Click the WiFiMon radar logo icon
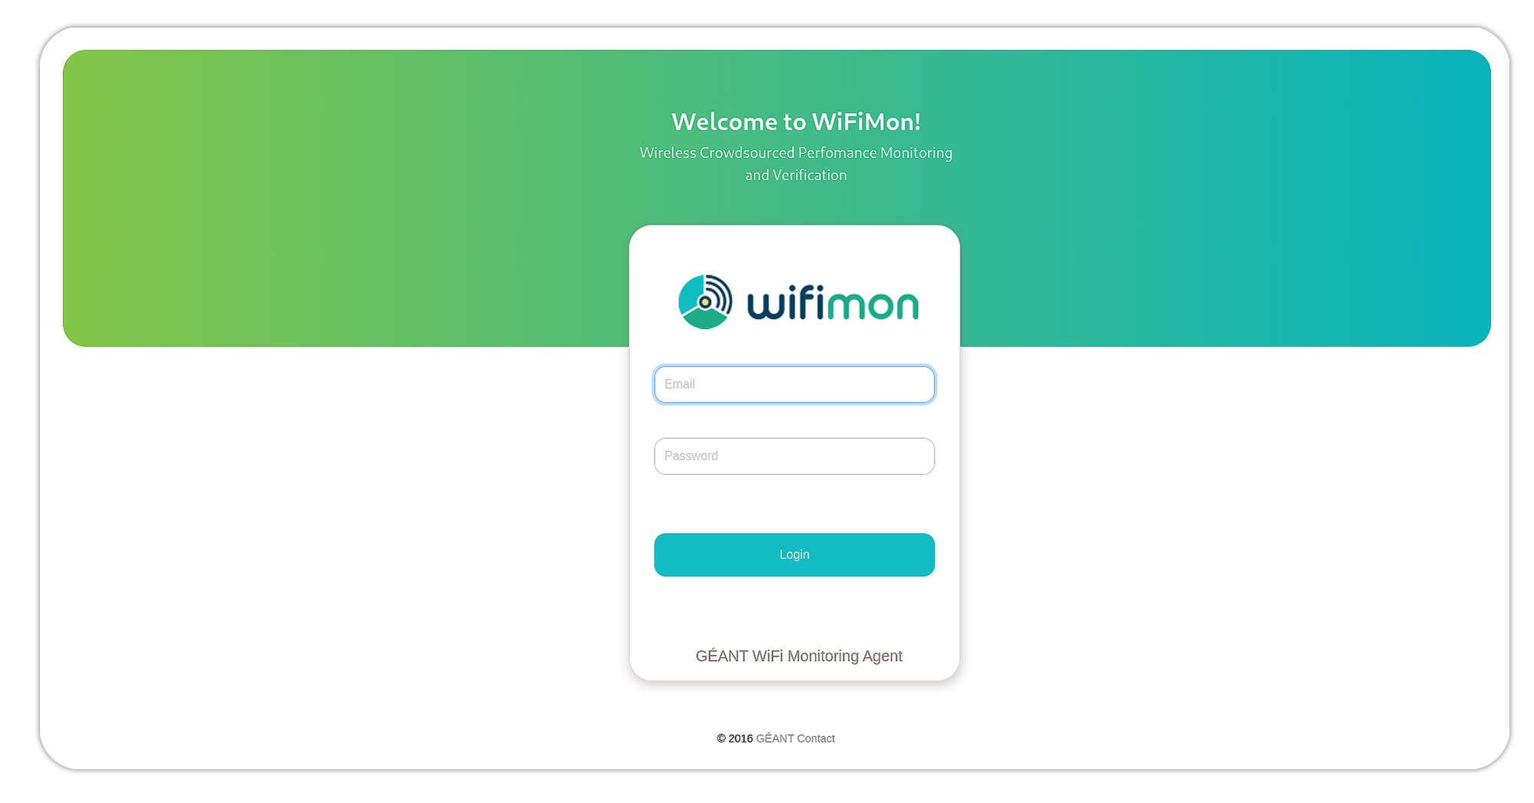The width and height of the screenshot is (1534, 803). point(705,302)
